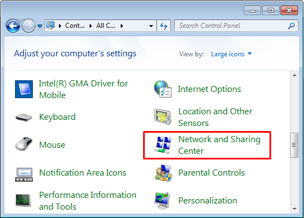Image resolution: width=304 pixels, height=218 pixels.
Task: Click the Forward arrow button
Action: coord(28,26)
